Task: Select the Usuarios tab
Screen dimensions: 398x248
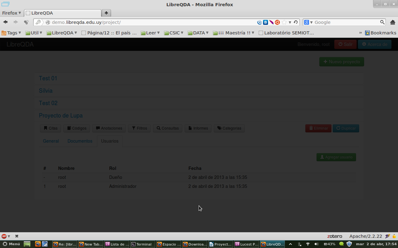Action: tap(110, 141)
